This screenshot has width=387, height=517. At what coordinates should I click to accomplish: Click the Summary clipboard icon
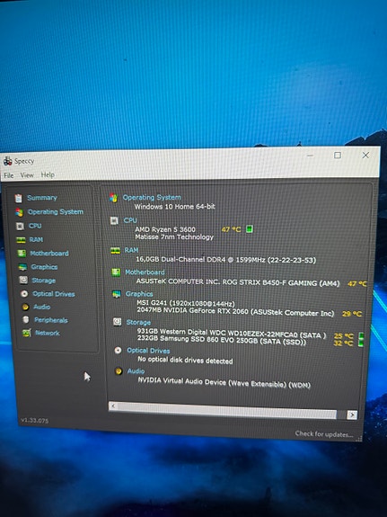[x=19, y=198]
